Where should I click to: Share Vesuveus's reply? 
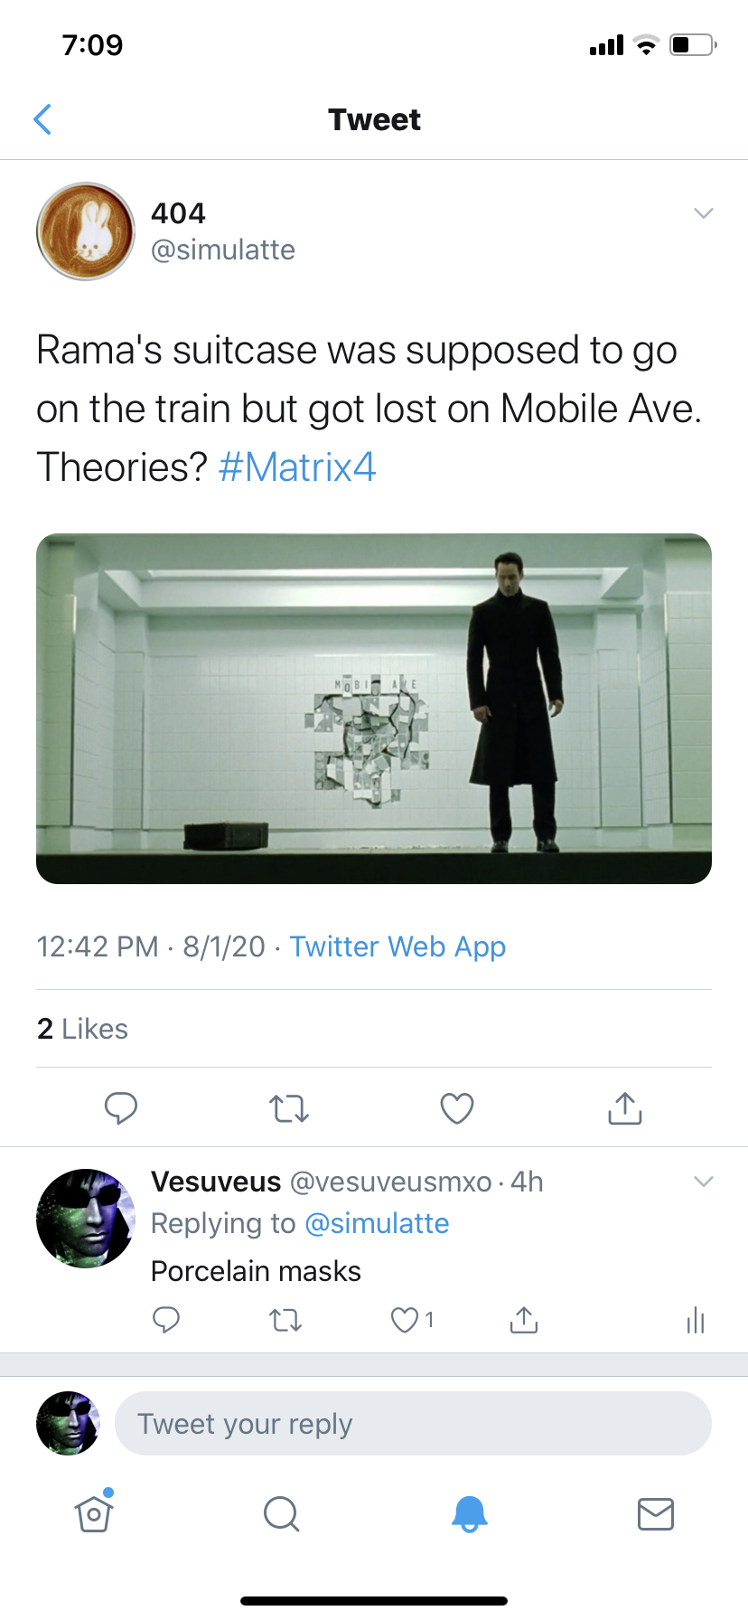click(x=523, y=1321)
